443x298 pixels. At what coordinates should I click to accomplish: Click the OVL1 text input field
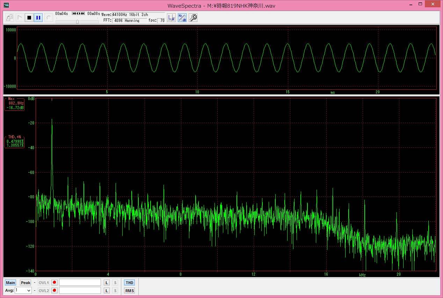tap(80, 283)
